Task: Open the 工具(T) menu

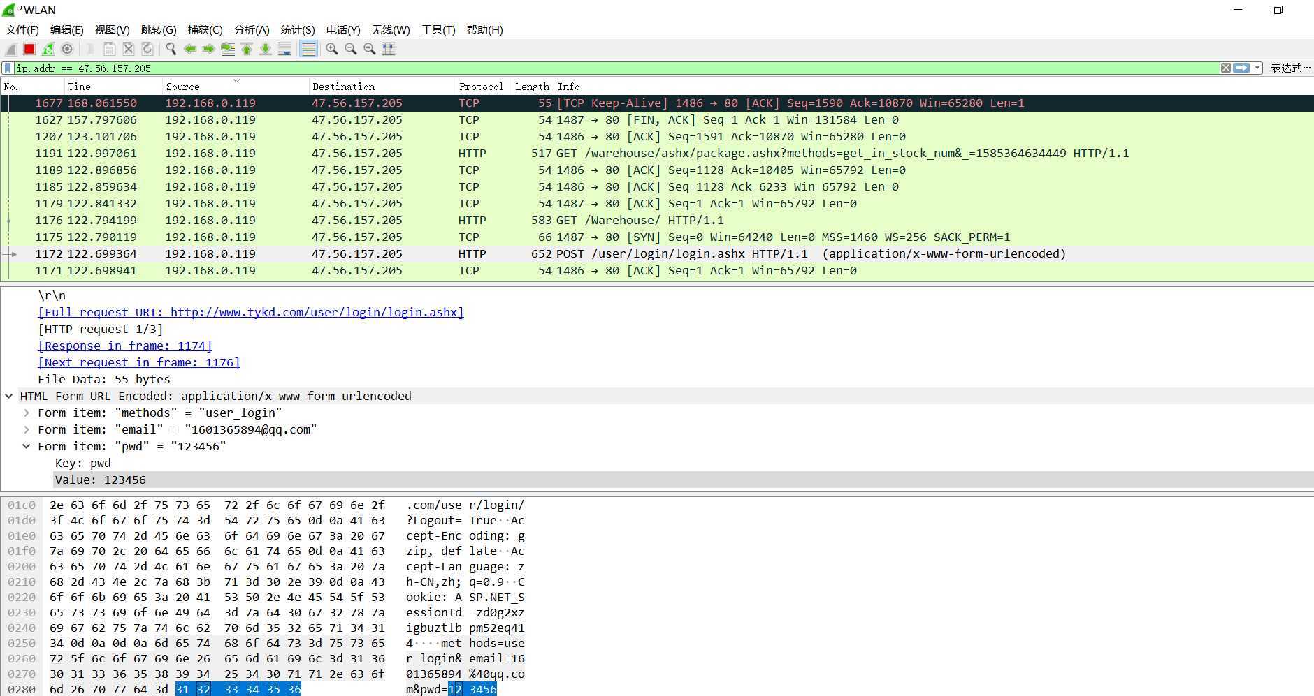Action: pos(438,29)
